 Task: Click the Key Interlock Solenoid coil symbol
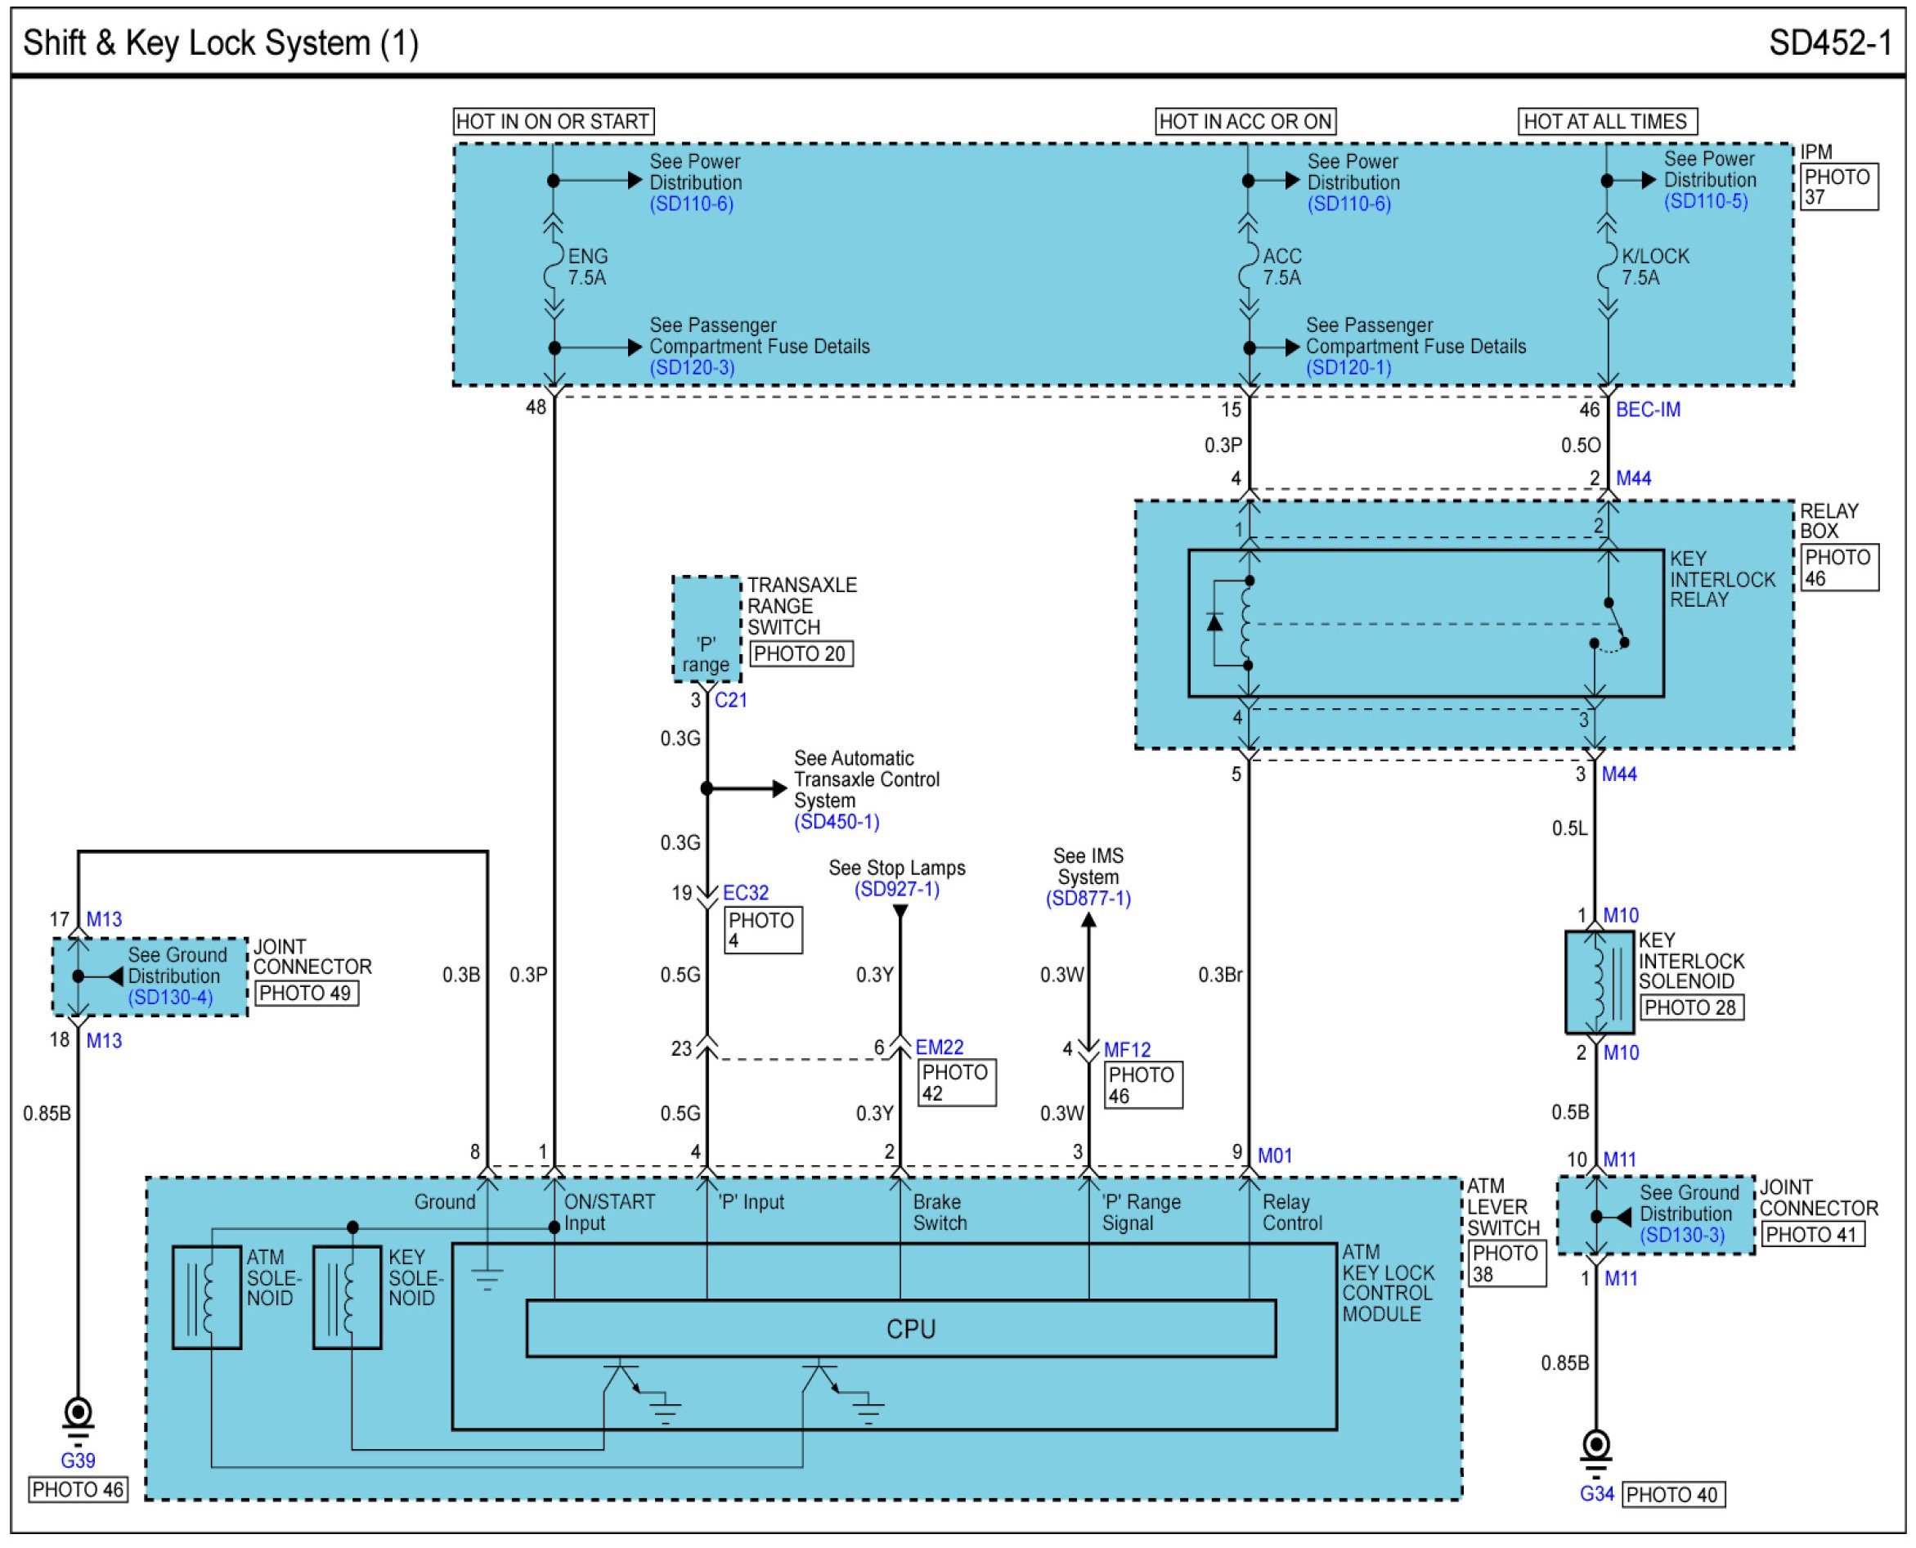(1600, 982)
